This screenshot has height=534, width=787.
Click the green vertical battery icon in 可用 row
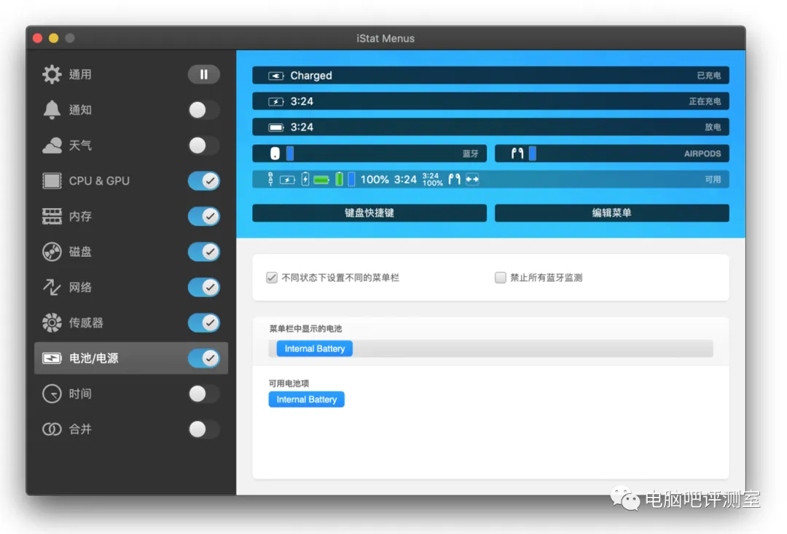tap(340, 180)
